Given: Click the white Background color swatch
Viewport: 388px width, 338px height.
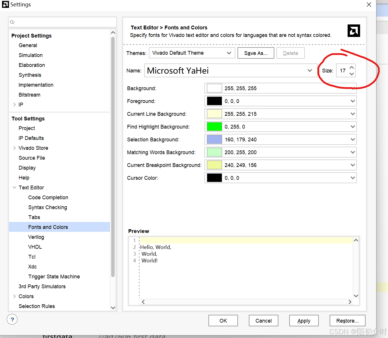Looking at the screenshot, I should click(x=214, y=88).
